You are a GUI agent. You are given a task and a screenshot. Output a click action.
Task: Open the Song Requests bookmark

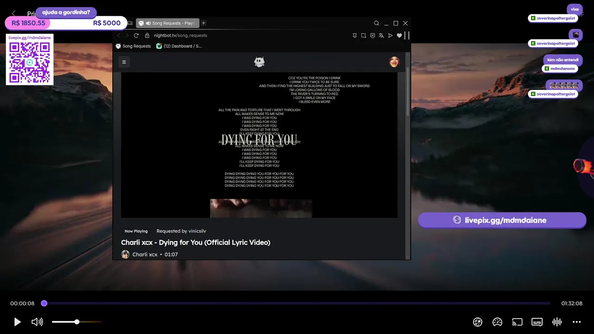(133, 46)
